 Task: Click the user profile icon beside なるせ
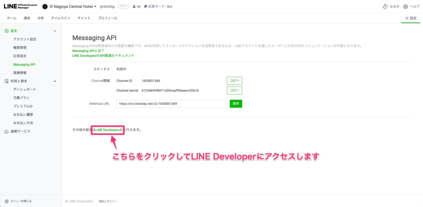click(x=385, y=7)
